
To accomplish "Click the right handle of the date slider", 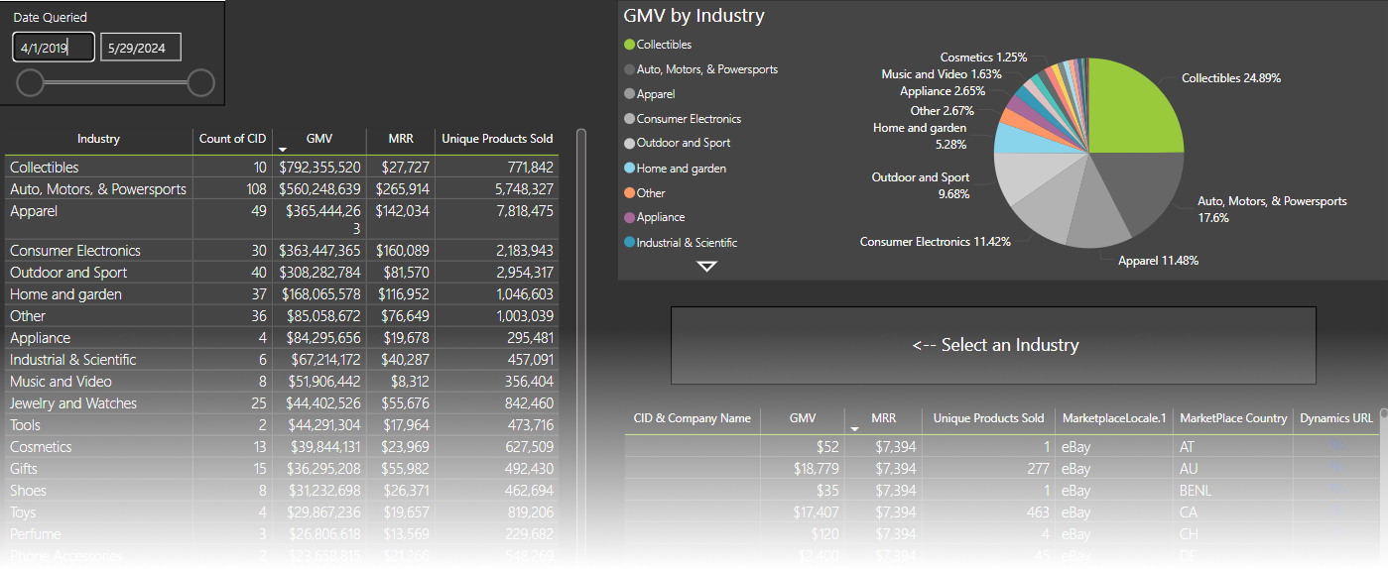I will click(x=201, y=83).
